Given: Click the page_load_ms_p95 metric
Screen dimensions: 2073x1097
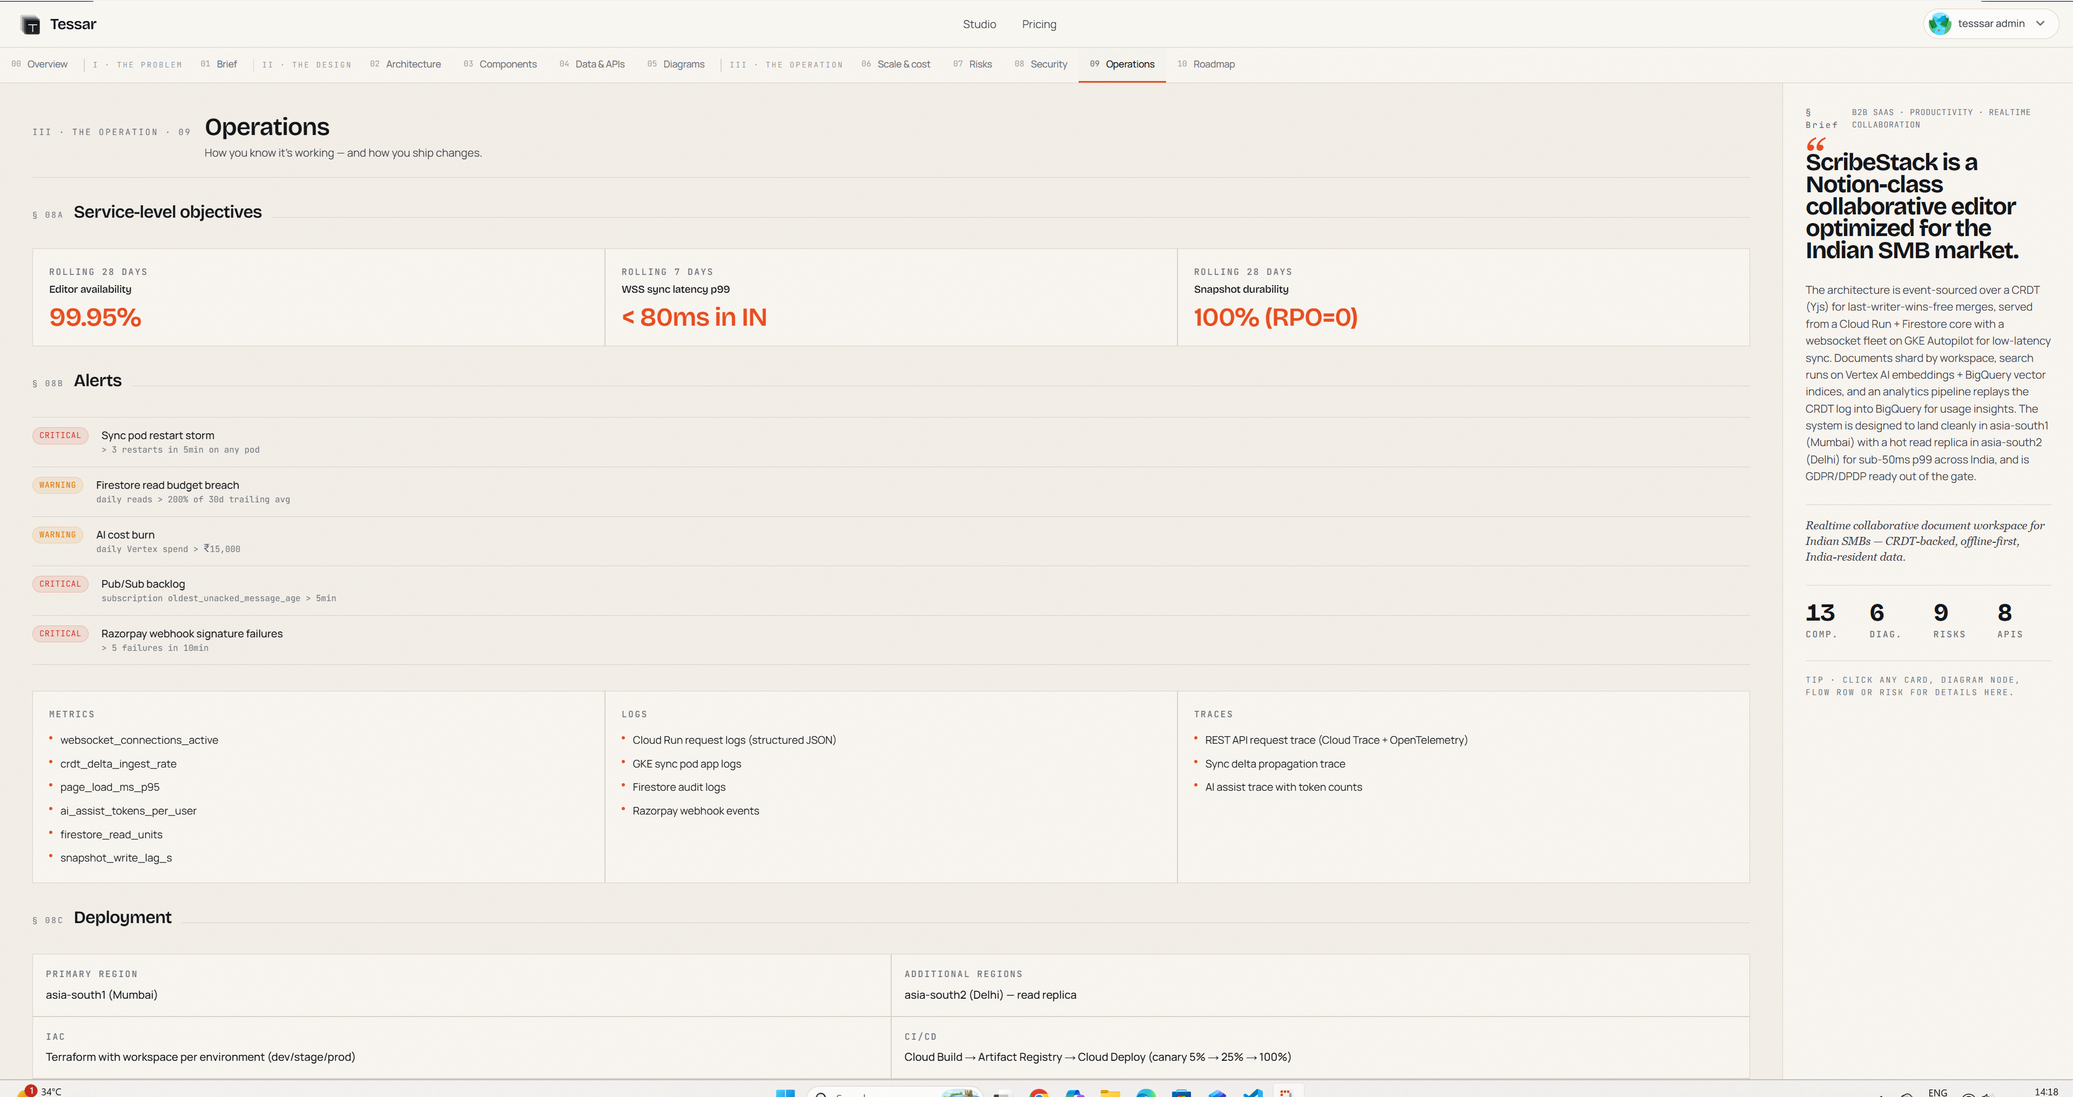Looking at the screenshot, I should (x=110, y=787).
